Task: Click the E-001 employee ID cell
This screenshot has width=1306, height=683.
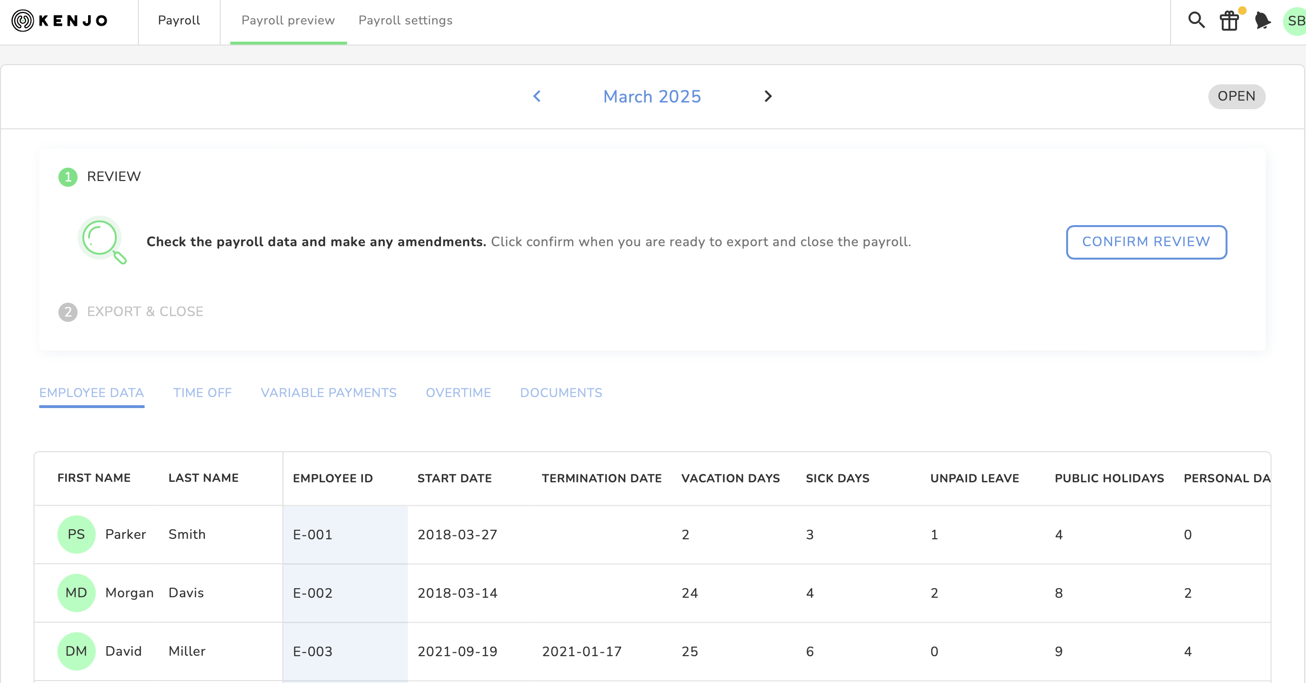Action: (345, 535)
